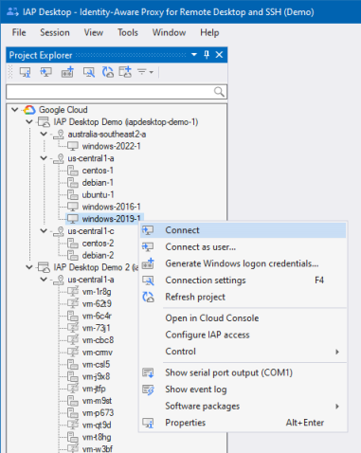
Task: Open the View menu
Action: click(94, 32)
